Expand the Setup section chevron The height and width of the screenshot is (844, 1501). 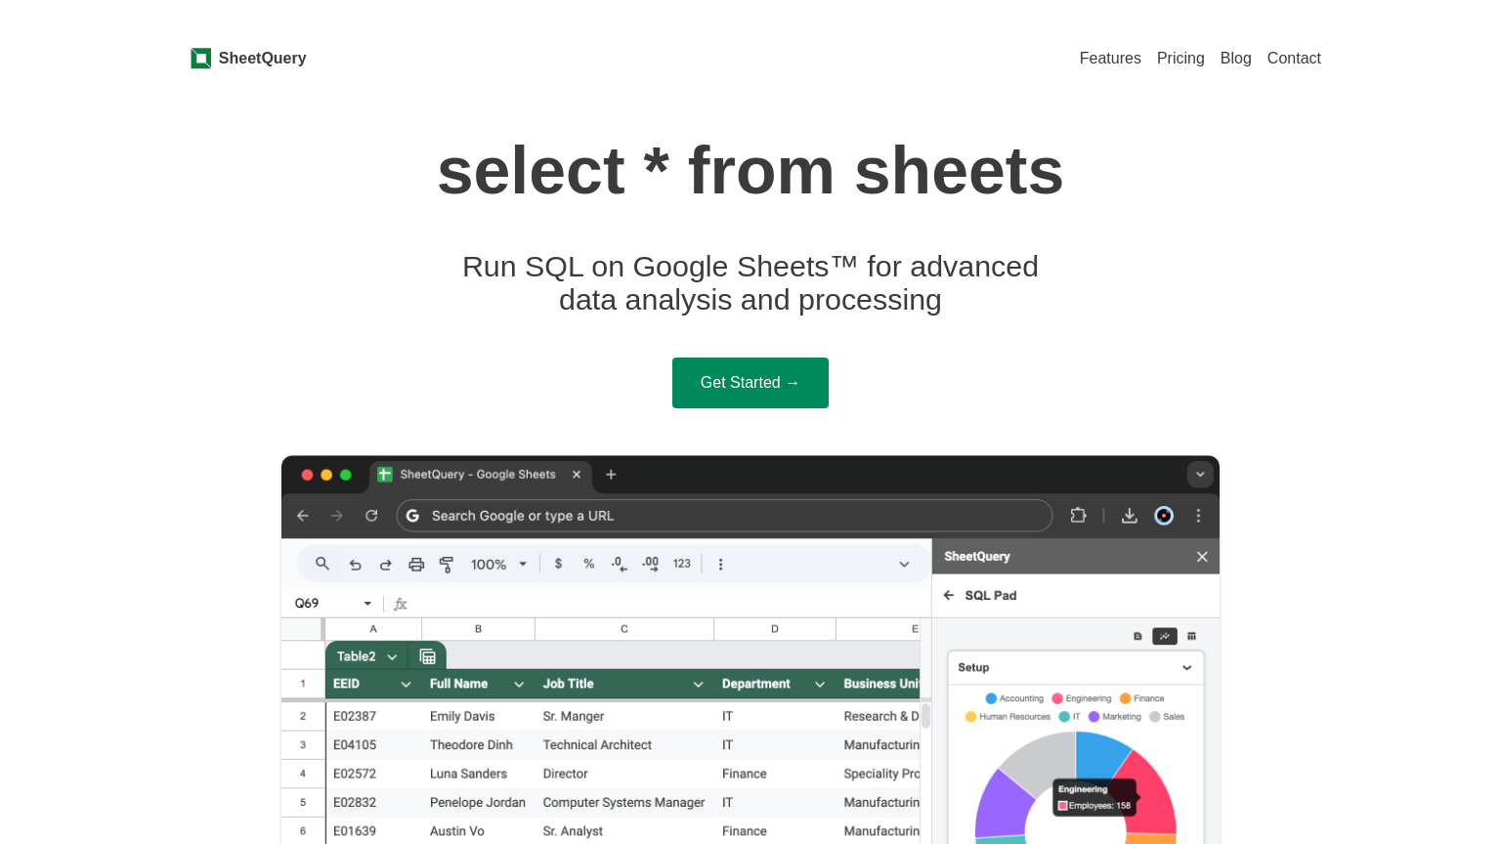click(1186, 668)
